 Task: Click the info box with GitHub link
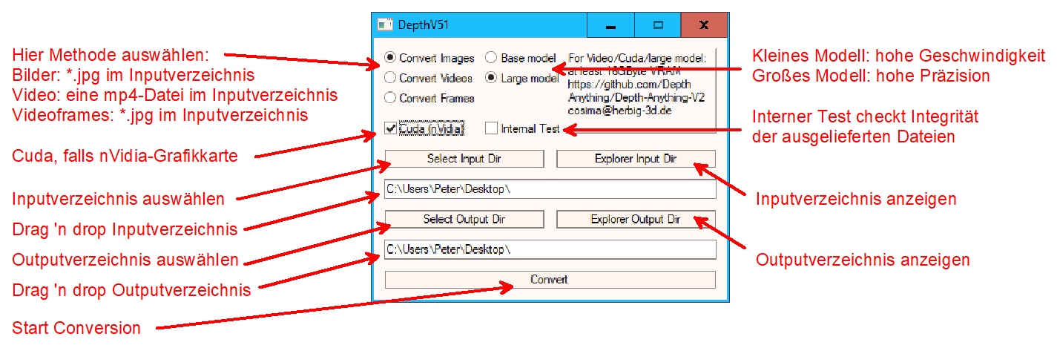[x=640, y=88]
